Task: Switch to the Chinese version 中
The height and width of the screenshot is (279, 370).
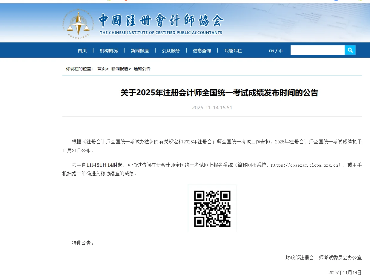Action: (x=280, y=51)
